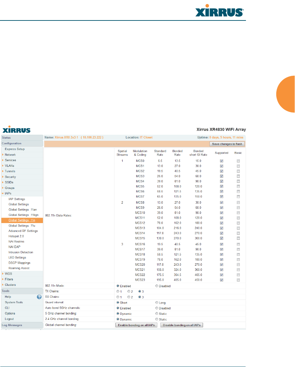This screenshot has width=295, height=367.
Task: Click Disable bonding on all IAPs
Action: pyautogui.click(x=182, y=325)
